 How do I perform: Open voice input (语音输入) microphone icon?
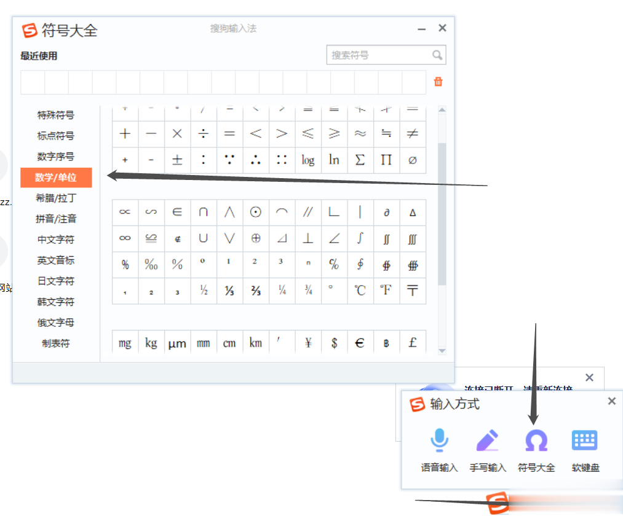pos(440,440)
